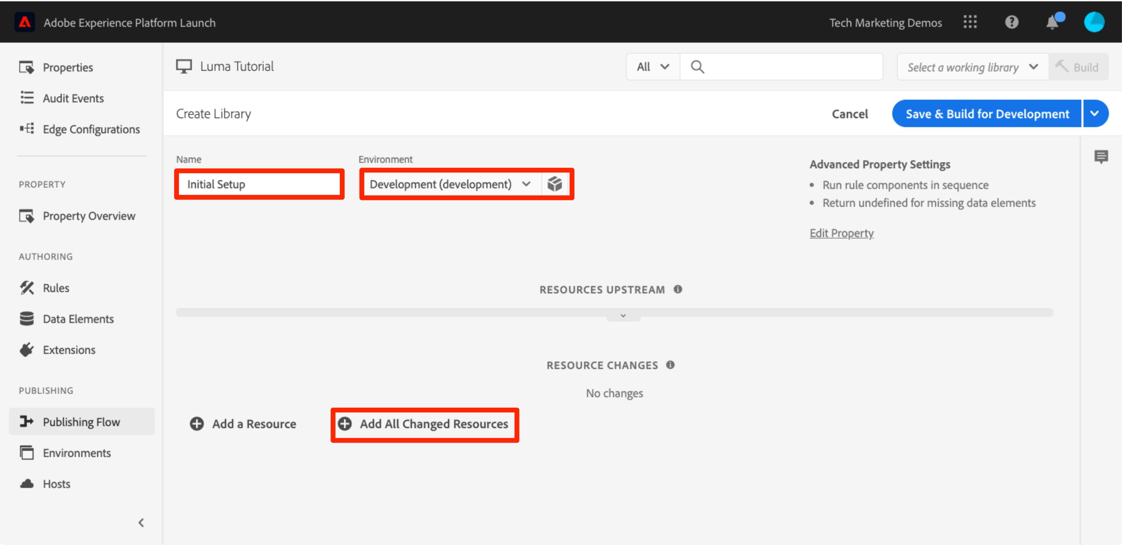Open Data Elements in sidebar
This screenshot has width=1122, height=545.
(x=78, y=319)
